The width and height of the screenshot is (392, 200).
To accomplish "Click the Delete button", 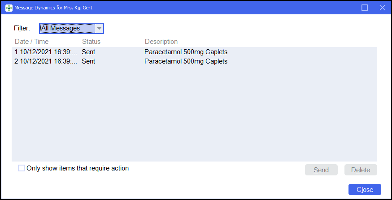I will [361, 170].
